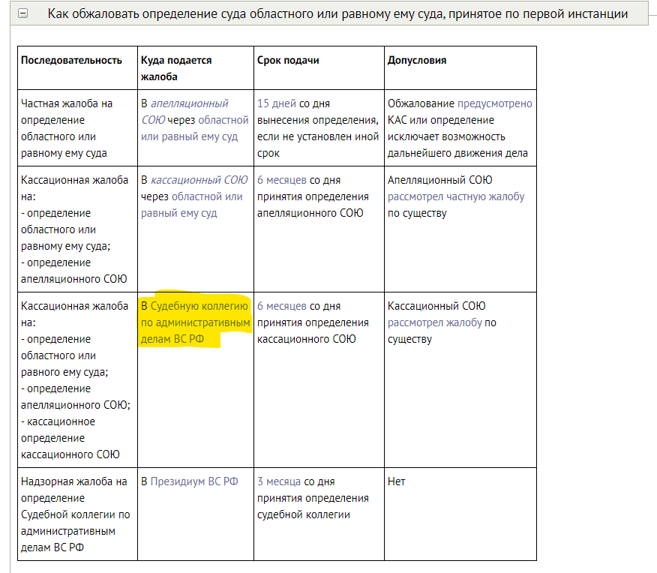The width and height of the screenshot is (657, 573).
Task: Follow the 'предусмотрено' link
Action: tap(494, 103)
